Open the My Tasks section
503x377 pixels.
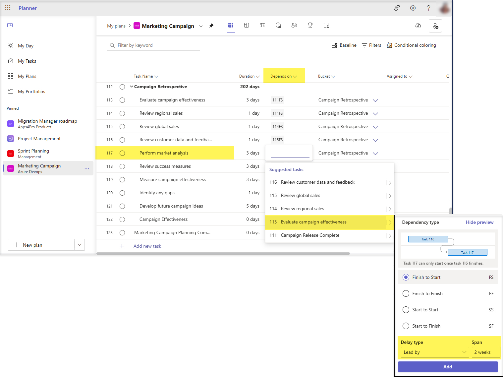(x=27, y=61)
